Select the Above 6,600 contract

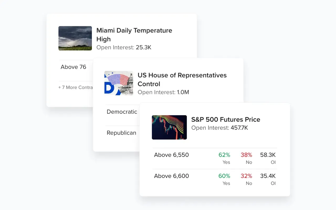pos(171,176)
